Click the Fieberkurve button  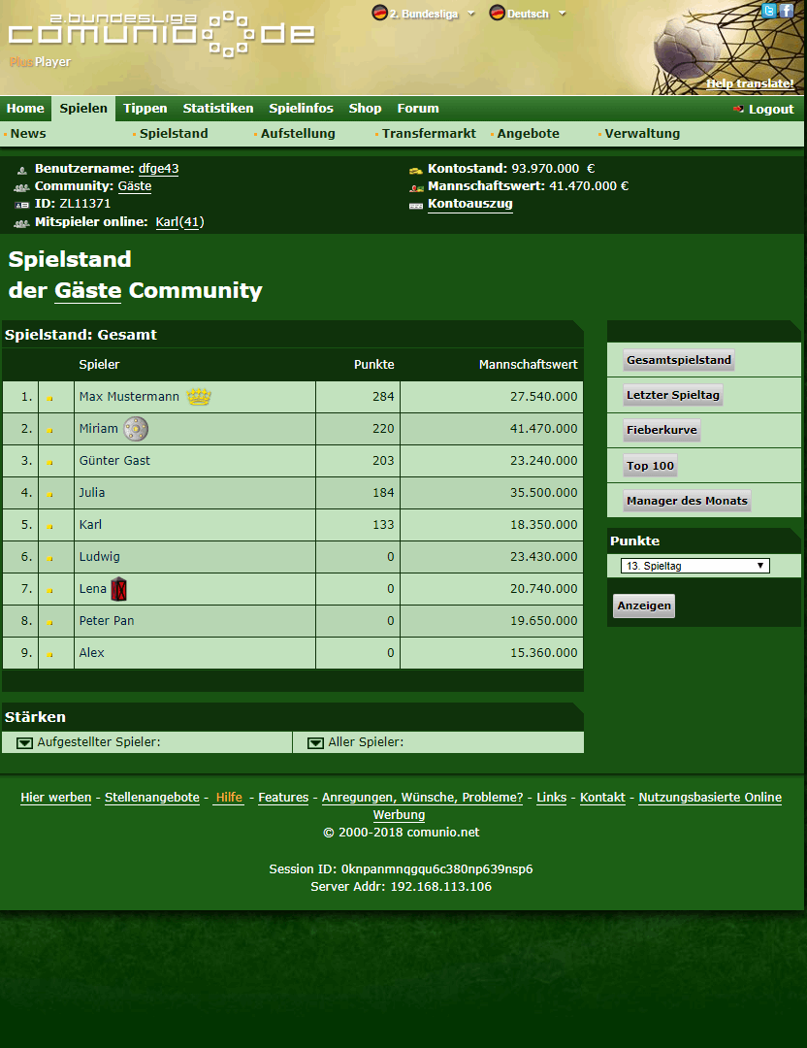click(x=662, y=430)
